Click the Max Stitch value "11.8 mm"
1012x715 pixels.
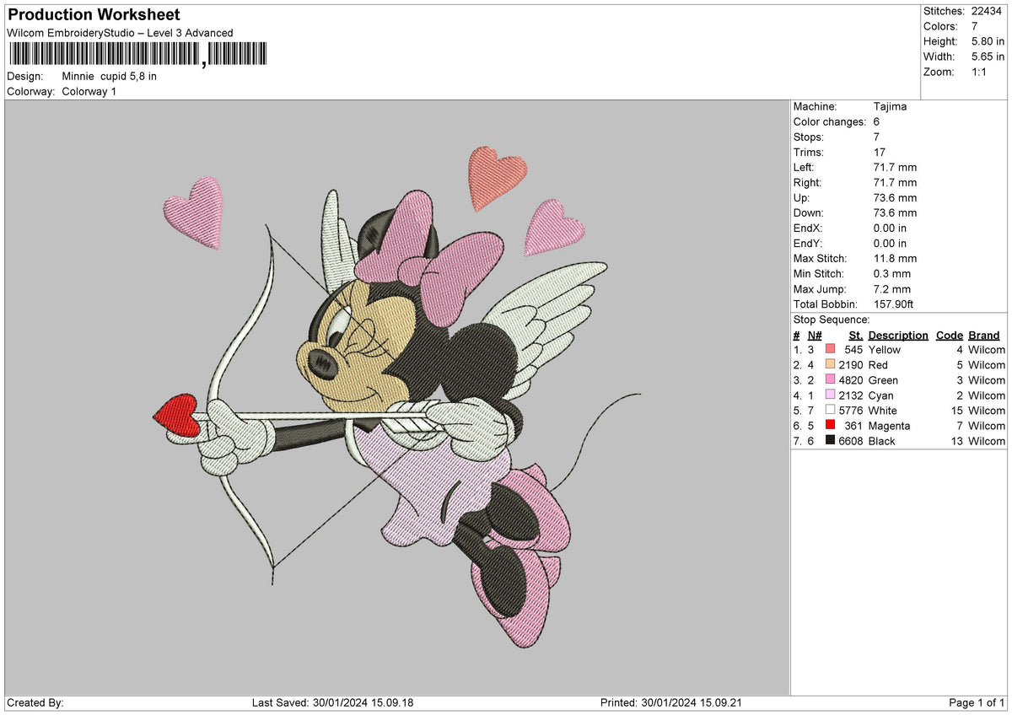[895, 259]
